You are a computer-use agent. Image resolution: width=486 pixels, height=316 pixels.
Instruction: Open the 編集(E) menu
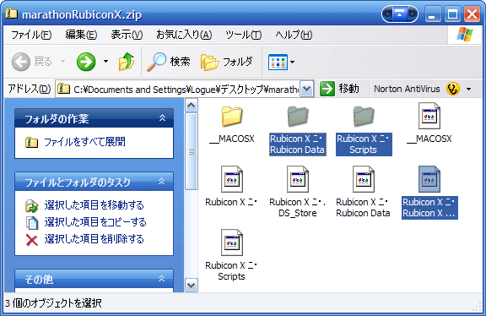81,35
